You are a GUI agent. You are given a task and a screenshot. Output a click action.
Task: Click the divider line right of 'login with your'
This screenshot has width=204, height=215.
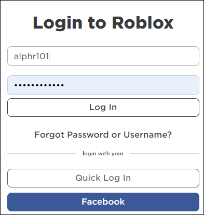165,153
